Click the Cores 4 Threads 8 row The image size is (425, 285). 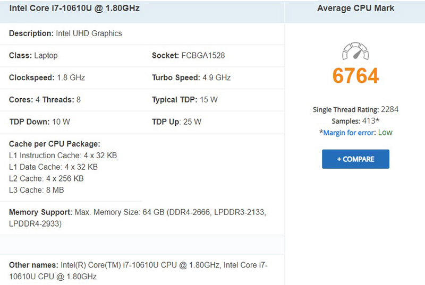[x=45, y=100]
